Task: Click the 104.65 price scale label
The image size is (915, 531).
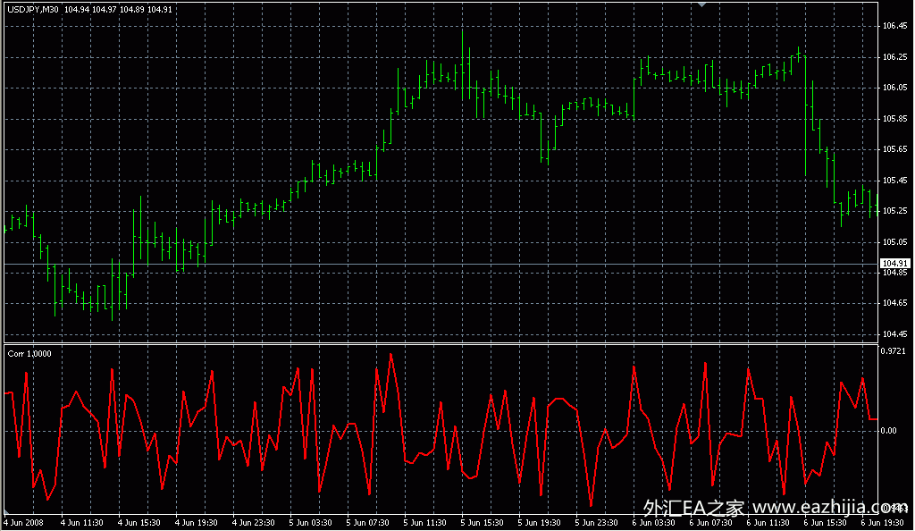Action: [x=894, y=304]
